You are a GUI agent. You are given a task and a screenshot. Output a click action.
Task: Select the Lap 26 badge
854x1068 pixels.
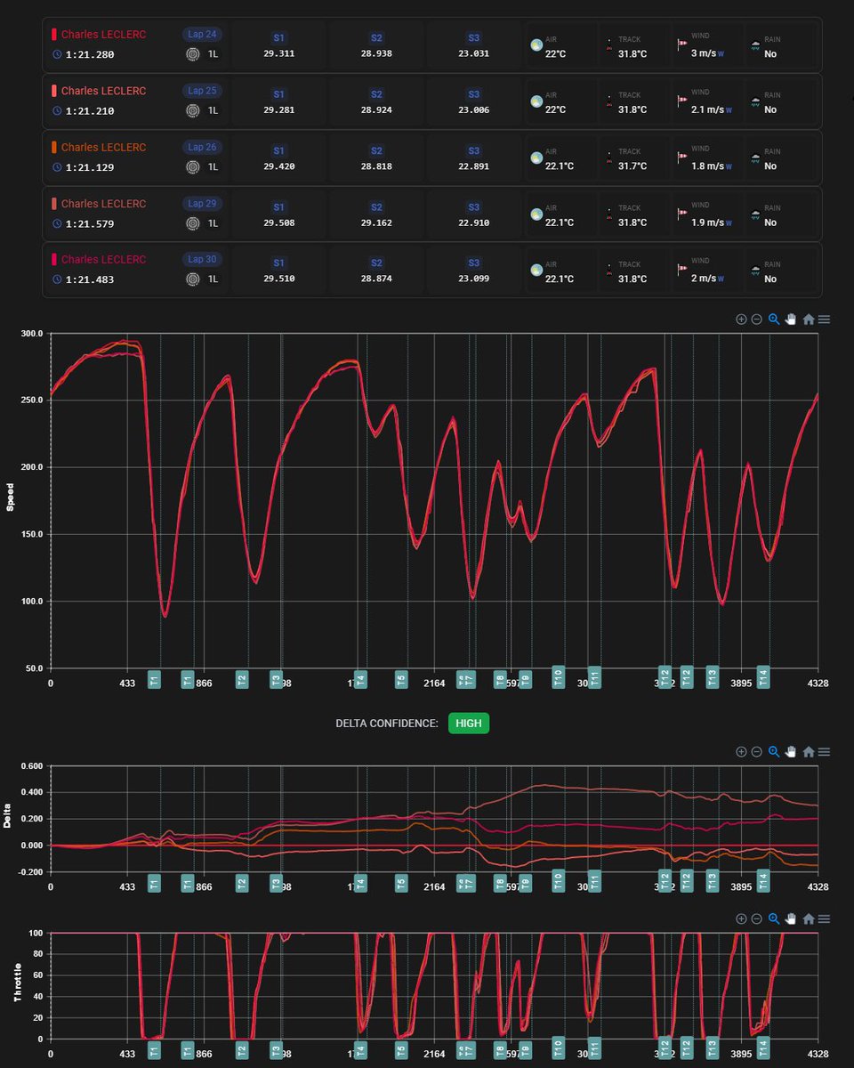pyautogui.click(x=202, y=147)
